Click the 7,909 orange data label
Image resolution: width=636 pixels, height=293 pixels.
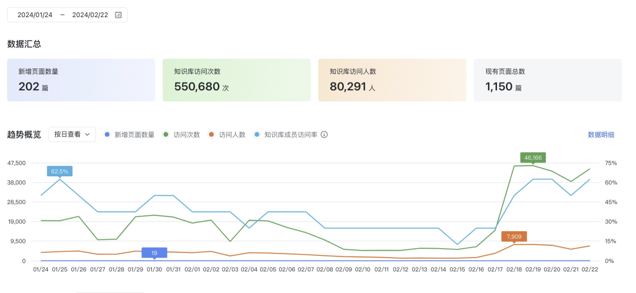[514, 236]
